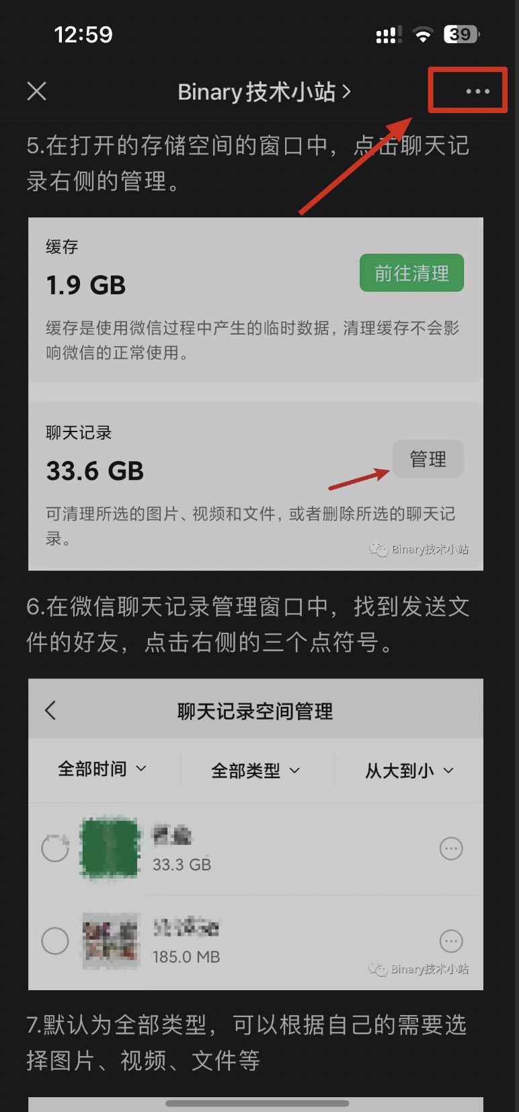Tap the Wi-Fi icon in the status bar
Screen dimensions: 519x1112
[x=423, y=34]
